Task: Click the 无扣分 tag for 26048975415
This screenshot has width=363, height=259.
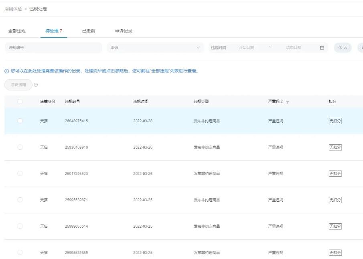Action: pos(335,121)
